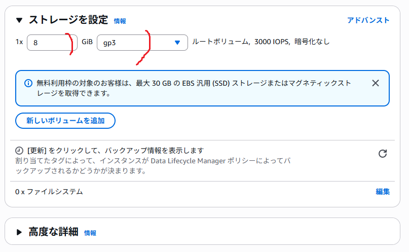
Task: Click the ストレージを設定 heading text
Action: 68,20
